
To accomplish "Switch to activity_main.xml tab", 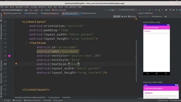I will 12,13.
